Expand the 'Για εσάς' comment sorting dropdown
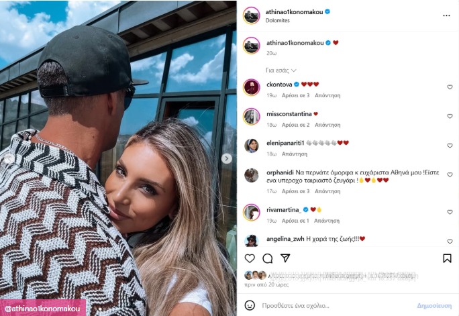The height and width of the screenshot is (316, 459). (281, 70)
